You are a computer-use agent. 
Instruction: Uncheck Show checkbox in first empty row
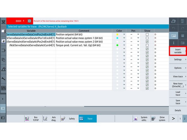147,49
